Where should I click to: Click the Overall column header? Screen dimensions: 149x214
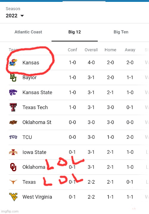(91, 50)
